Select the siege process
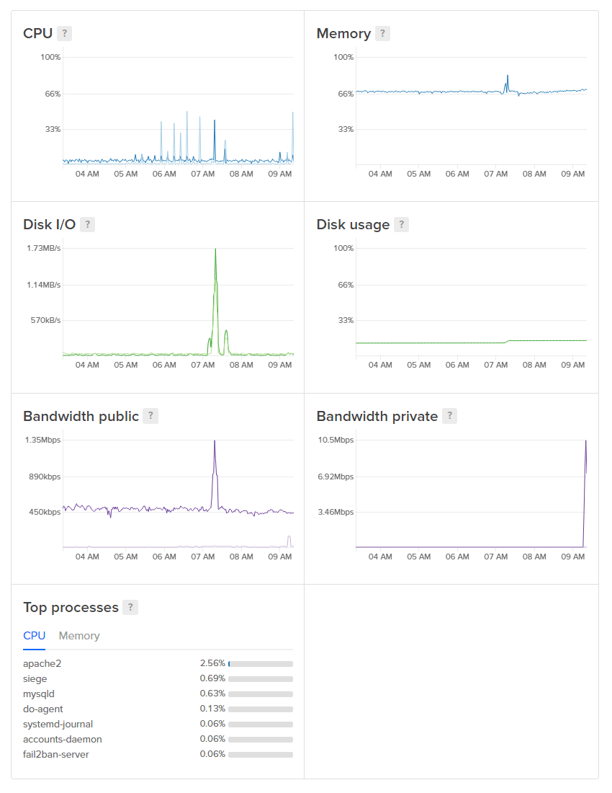The width and height of the screenshot is (612, 793). (x=35, y=678)
